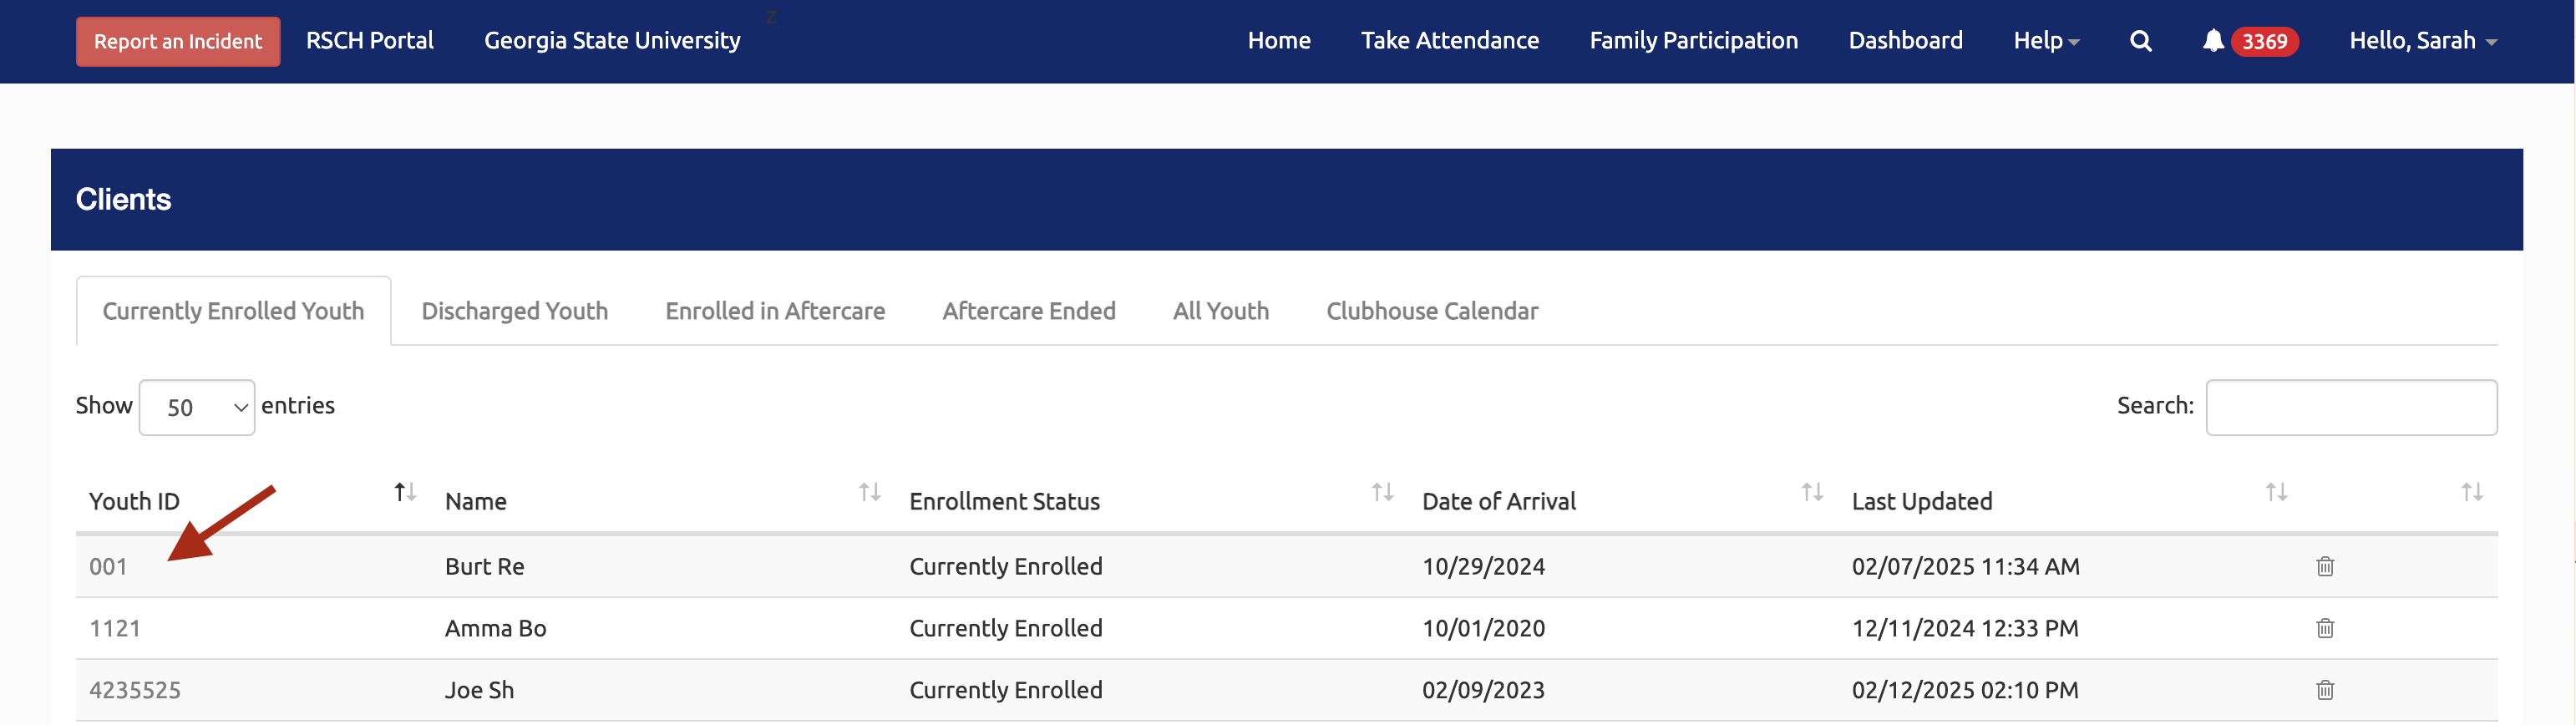Sort table by Name column
Viewport: 2576px width, 725px height.
(x=476, y=501)
